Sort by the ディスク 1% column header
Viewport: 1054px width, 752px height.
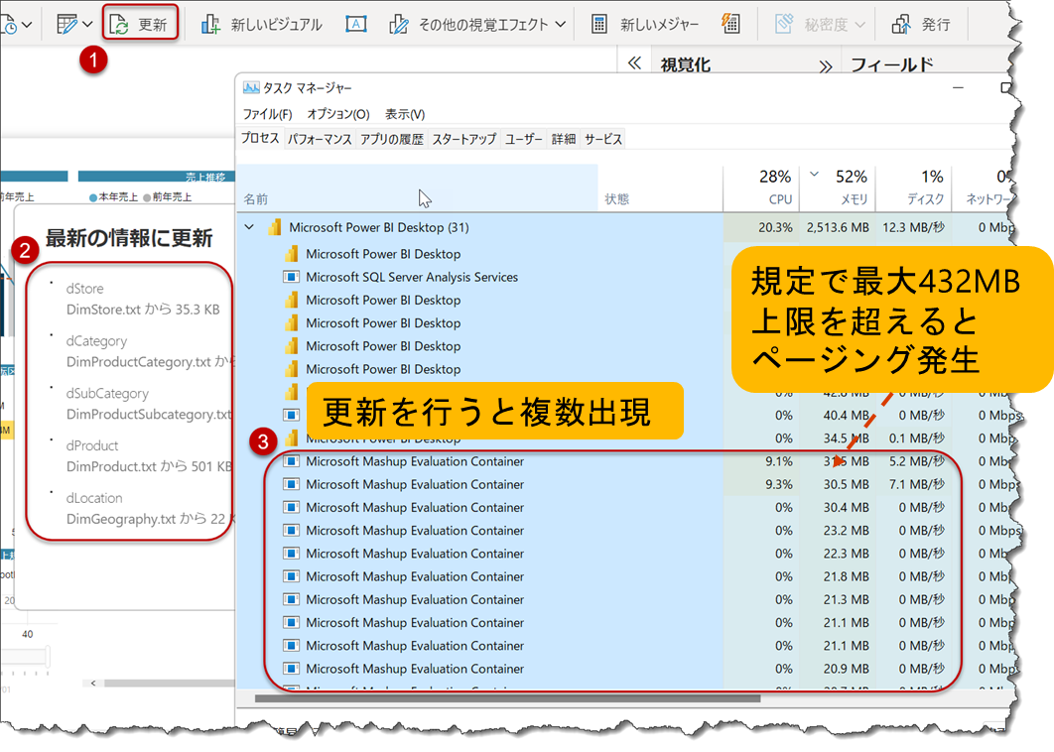tap(914, 188)
